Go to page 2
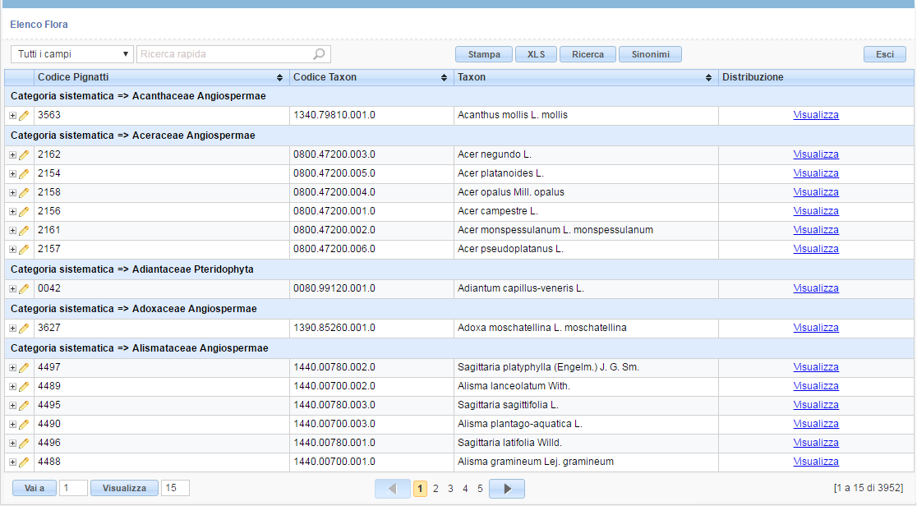The image size is (917, 506). point(435,489)
